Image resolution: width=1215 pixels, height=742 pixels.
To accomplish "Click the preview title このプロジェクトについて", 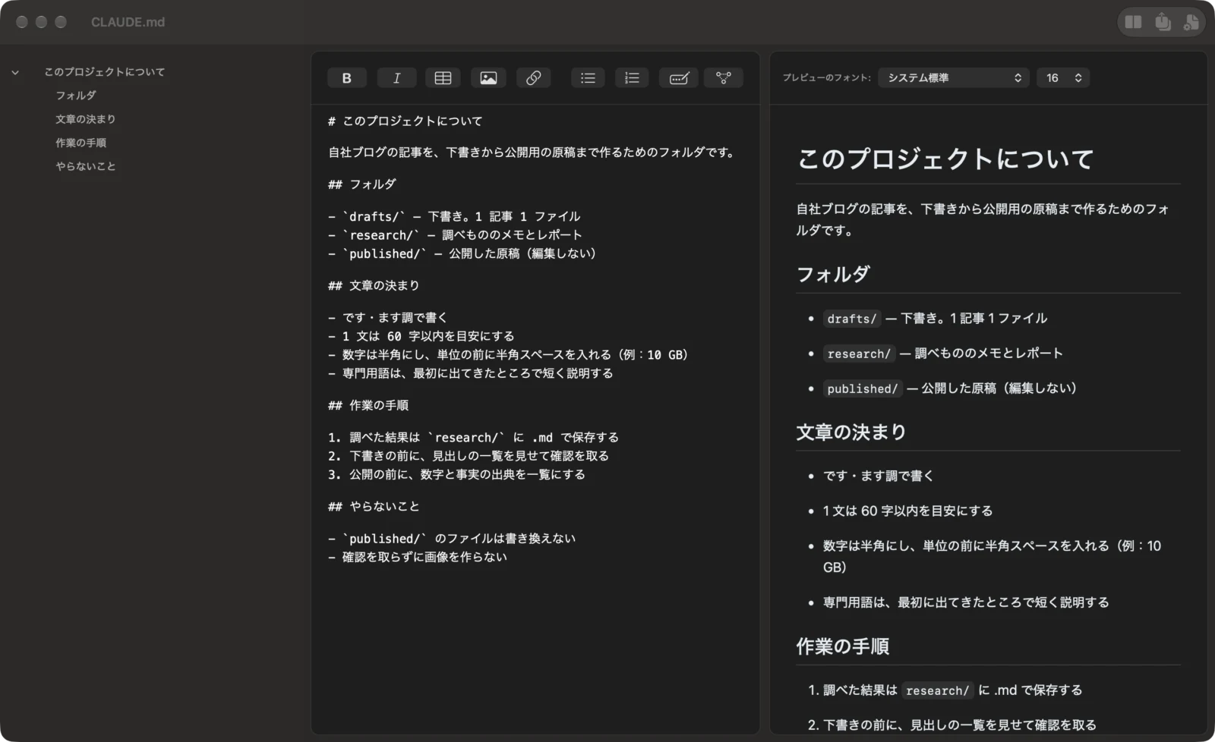I will click(x=945, y=159).
